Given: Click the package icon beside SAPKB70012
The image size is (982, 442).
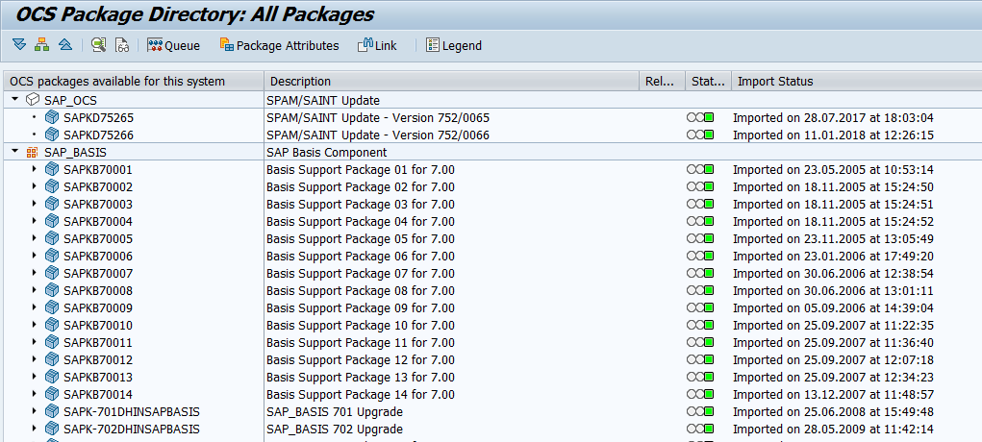Looking at the screenshot, I should pyautogui.click(x=51, y=360).
